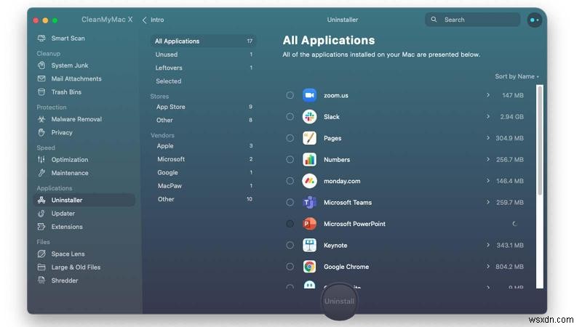The image size is (582, 327).
Task: Click the applications list scrollbar
Action: [540, 140]
